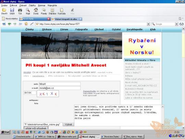Click the přidat můj příspěvek button
This screenshot has width=185, height=139.
tap(36, 128)
